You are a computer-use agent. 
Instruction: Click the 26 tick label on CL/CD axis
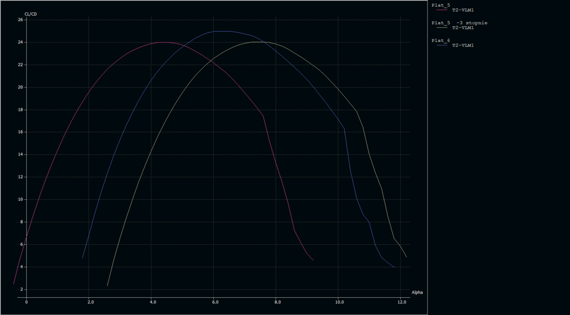click(x=20, y=20)
